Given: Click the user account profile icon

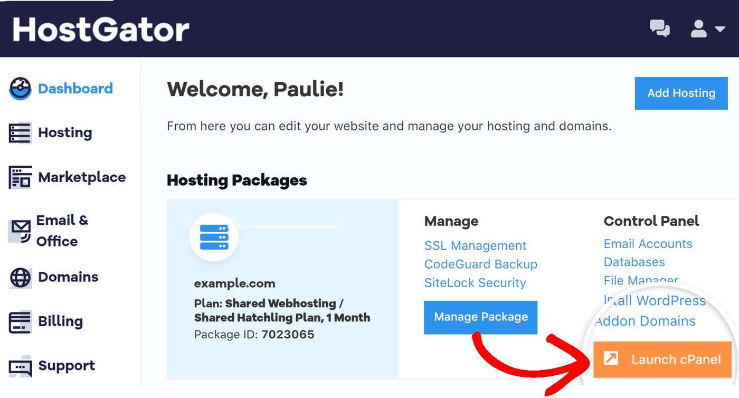Looking at the screenshot, I should [698, 29].
